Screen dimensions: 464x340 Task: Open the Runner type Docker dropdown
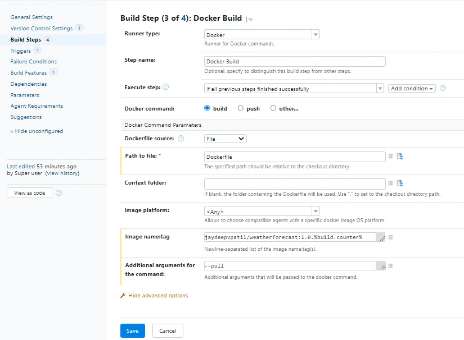[262, 35]
